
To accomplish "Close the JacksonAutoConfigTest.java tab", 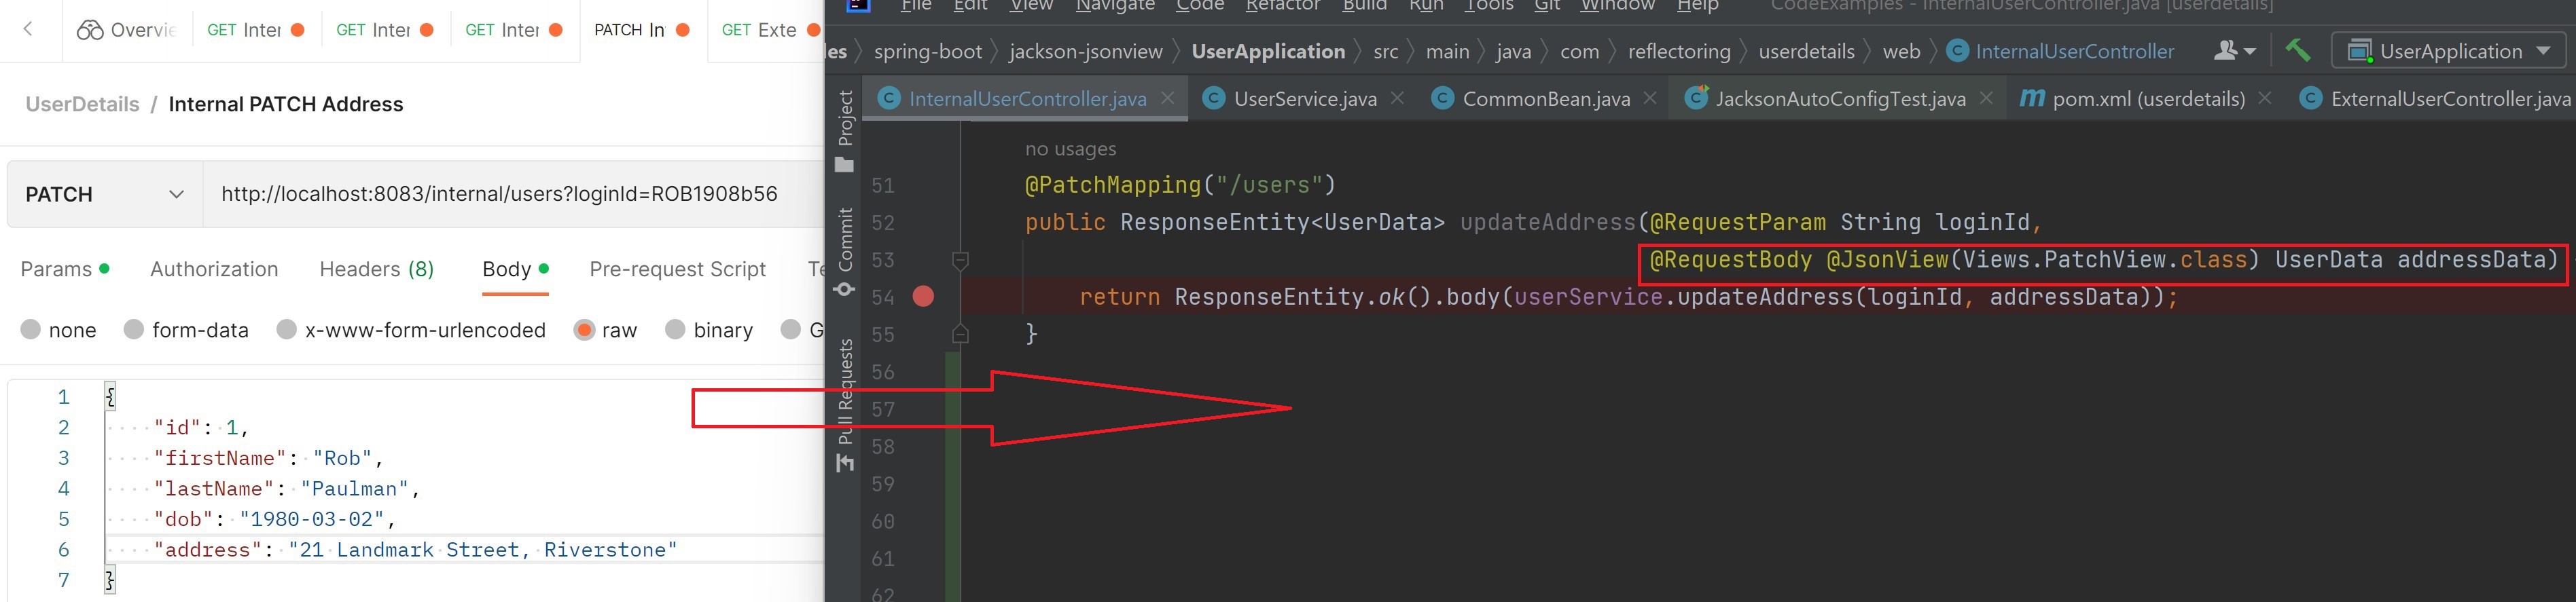I will click(1986, 98).
